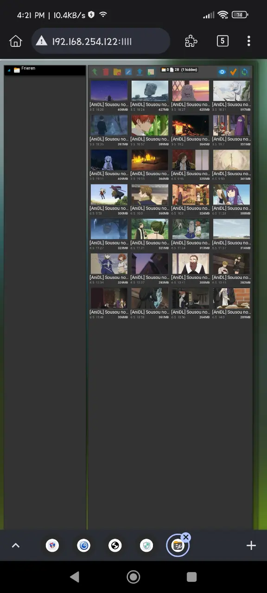Open the thumbnail sized 282MB
267x593 pixels.
pyautogui.click(x=231, y=264)
